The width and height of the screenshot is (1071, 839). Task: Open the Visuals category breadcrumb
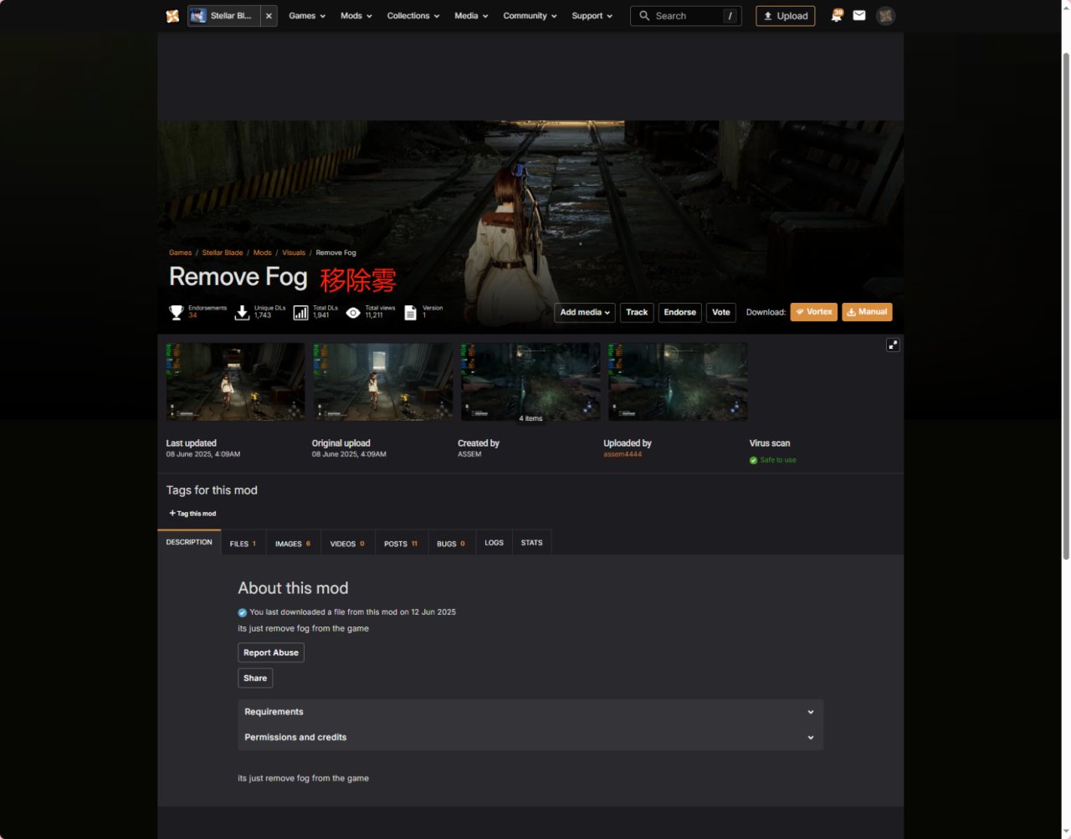(294, 253)
